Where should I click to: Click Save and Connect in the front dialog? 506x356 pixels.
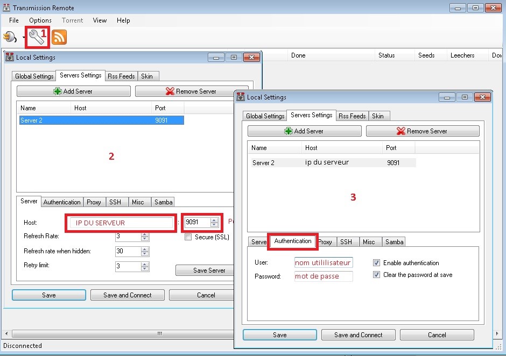pyautogui.click(x=358, y=335)
